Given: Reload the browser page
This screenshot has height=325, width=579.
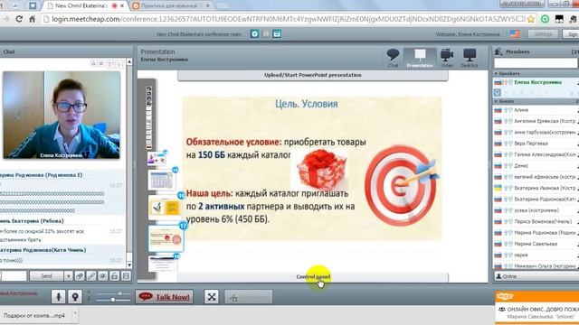Looking at the screenshot, I should (x=19, y=19).
